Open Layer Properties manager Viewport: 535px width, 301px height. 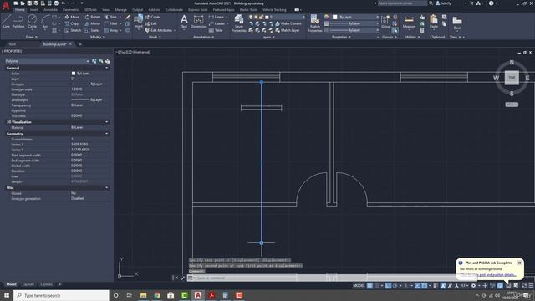pos(239,23)
